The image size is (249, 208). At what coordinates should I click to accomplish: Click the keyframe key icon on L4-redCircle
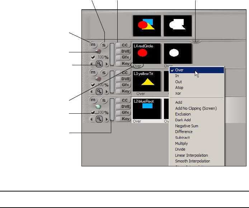(x=99, y=64)
